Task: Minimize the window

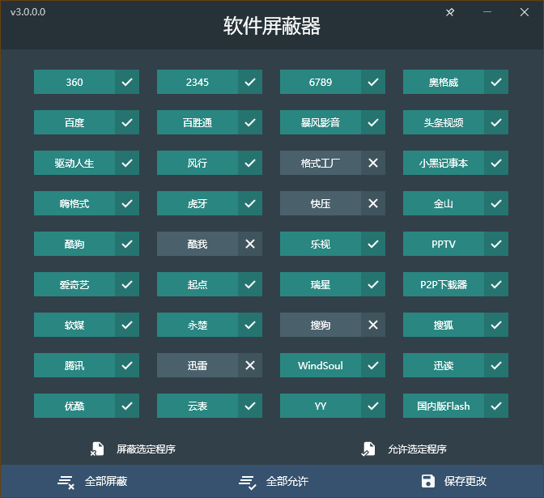Action: coord(487,12)
